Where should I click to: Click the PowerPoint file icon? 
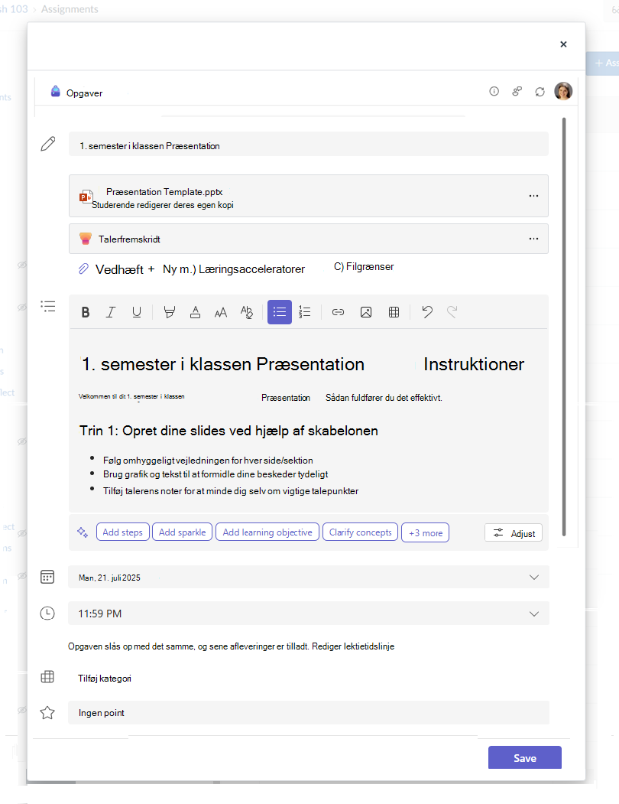[x=86, y=197]
